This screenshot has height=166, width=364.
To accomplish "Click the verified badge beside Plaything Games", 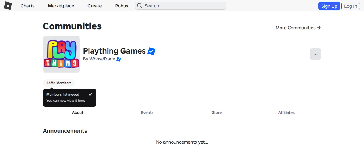I will pos(151,51).
